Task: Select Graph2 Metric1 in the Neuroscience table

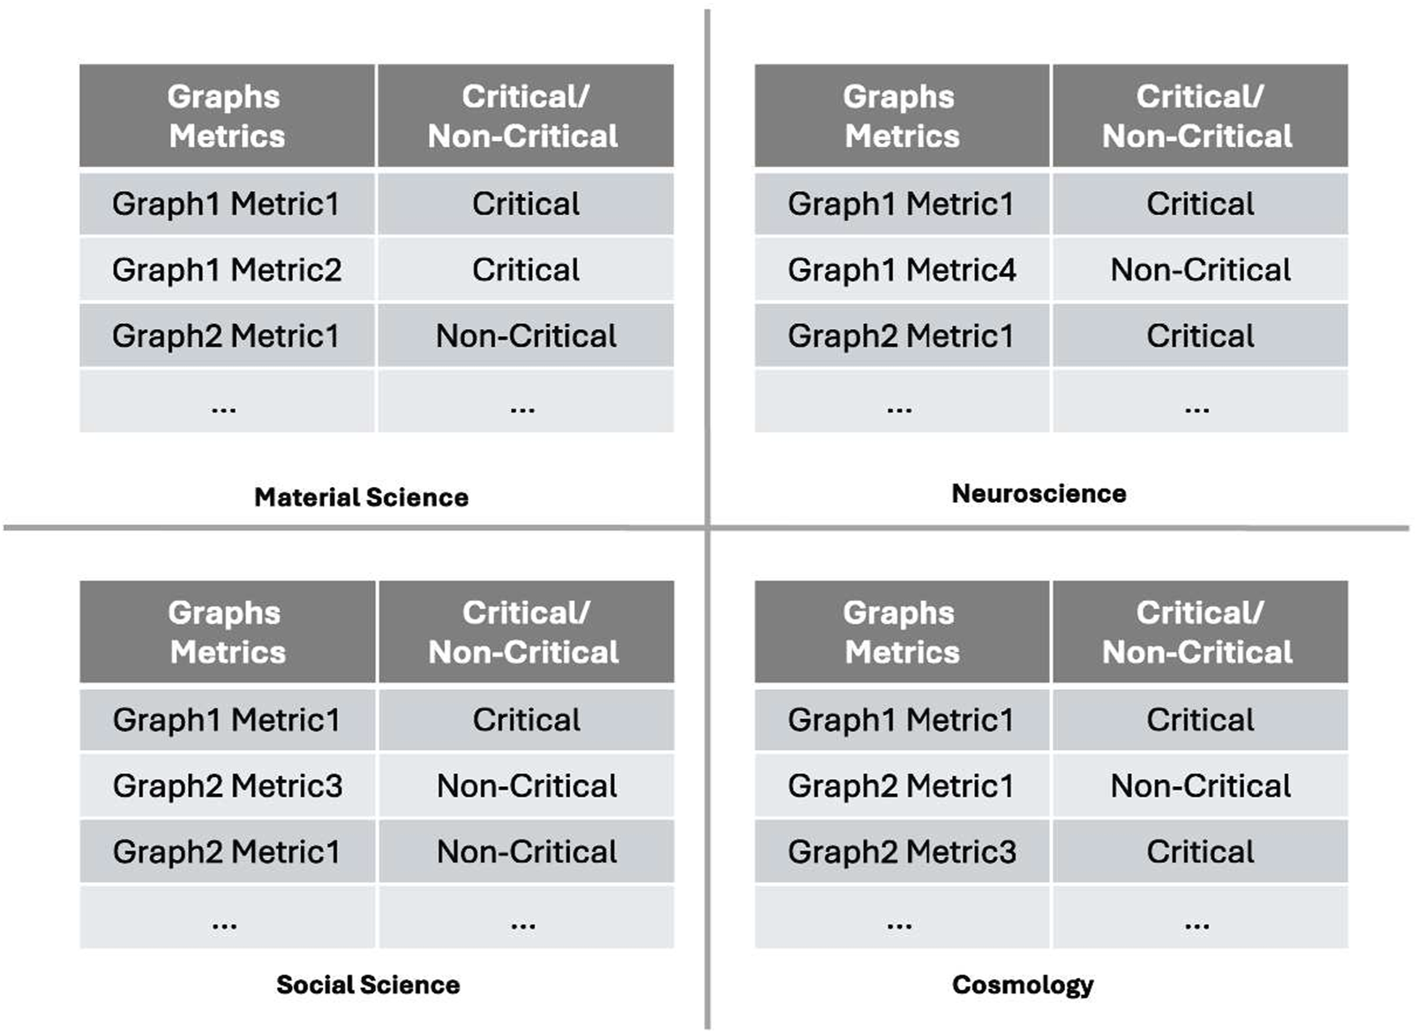Action: [901, 336]
